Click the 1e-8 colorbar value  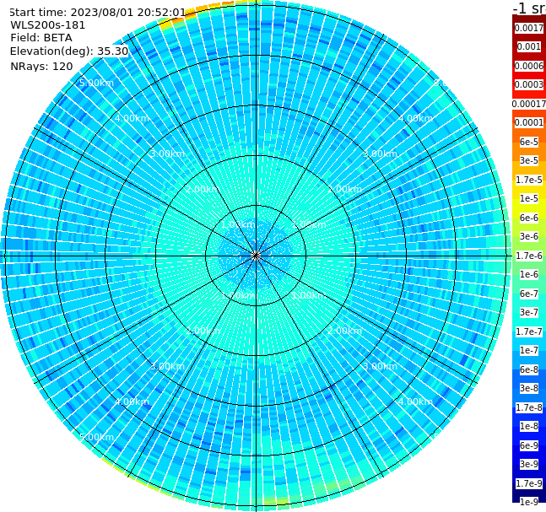529,426
